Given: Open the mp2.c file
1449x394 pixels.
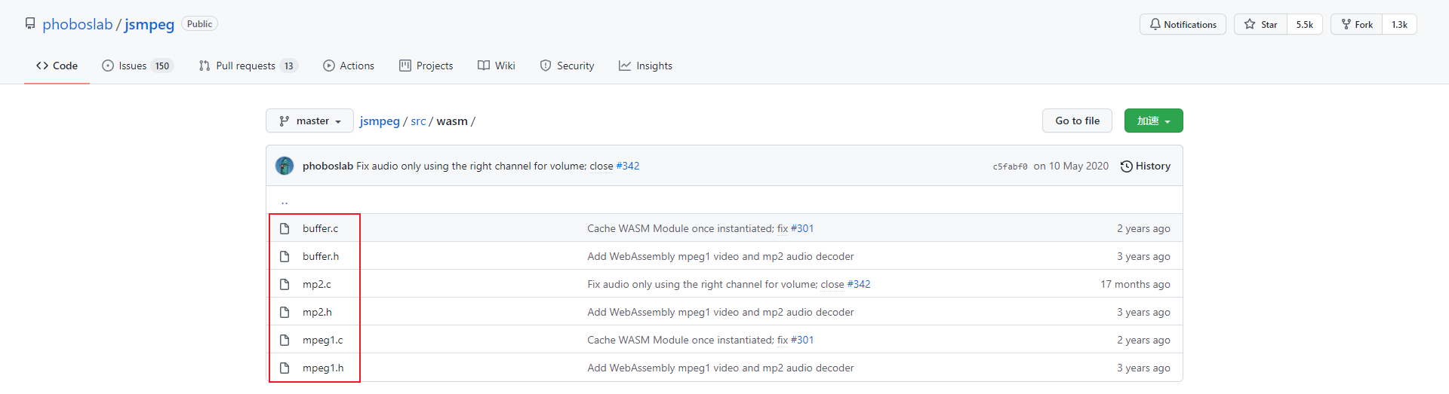Looking at the screenshot, I should pos(317,284).
